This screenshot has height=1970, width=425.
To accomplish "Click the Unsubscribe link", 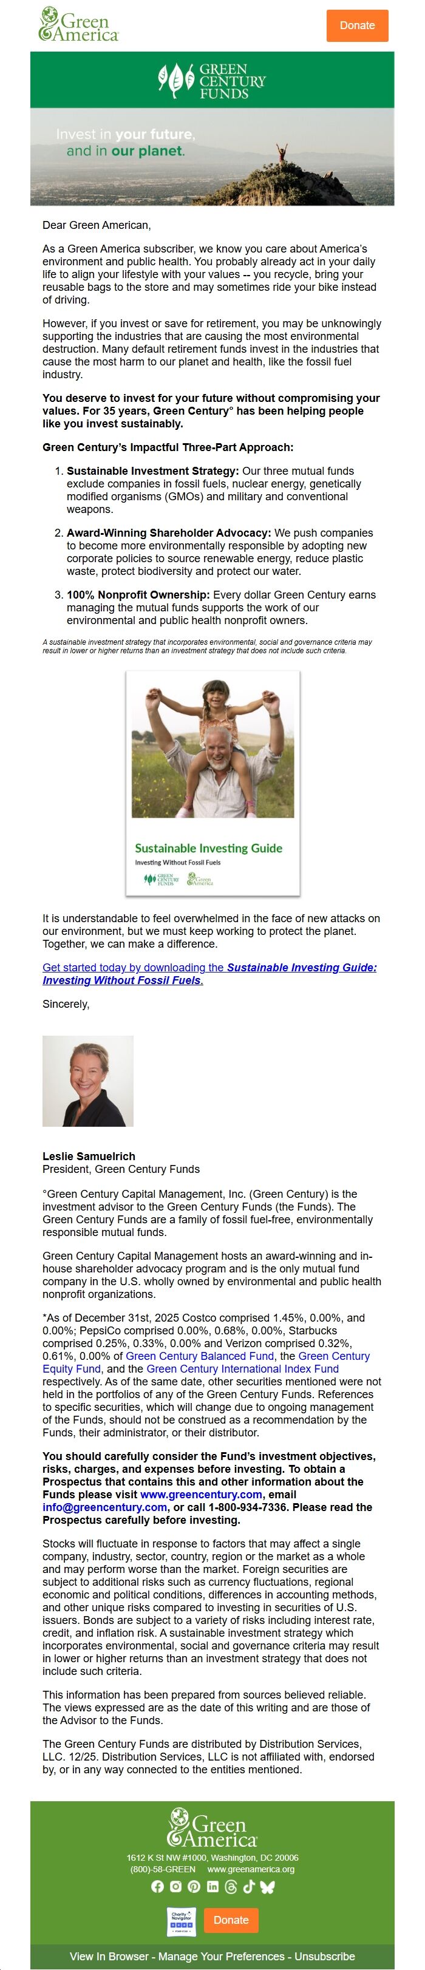I will pos(325,1956).
